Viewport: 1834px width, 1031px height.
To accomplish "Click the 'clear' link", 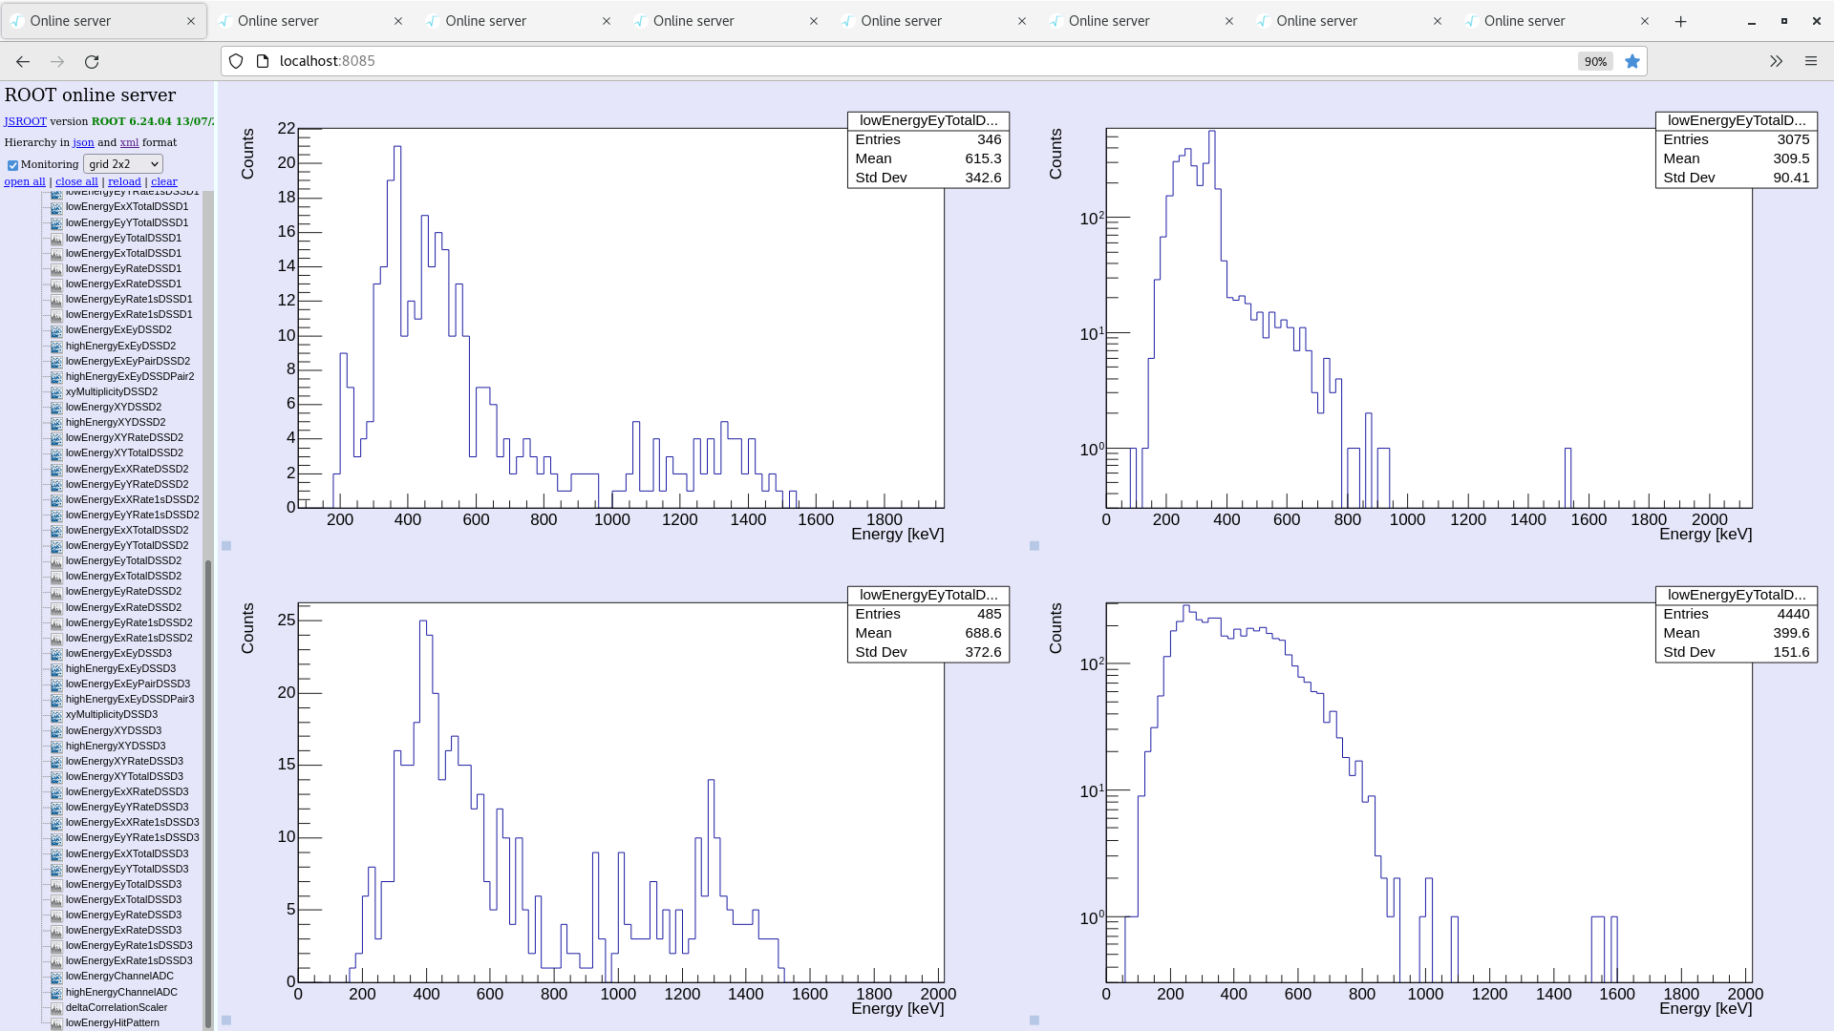I will pyautogui.click(x=163, y=181).
